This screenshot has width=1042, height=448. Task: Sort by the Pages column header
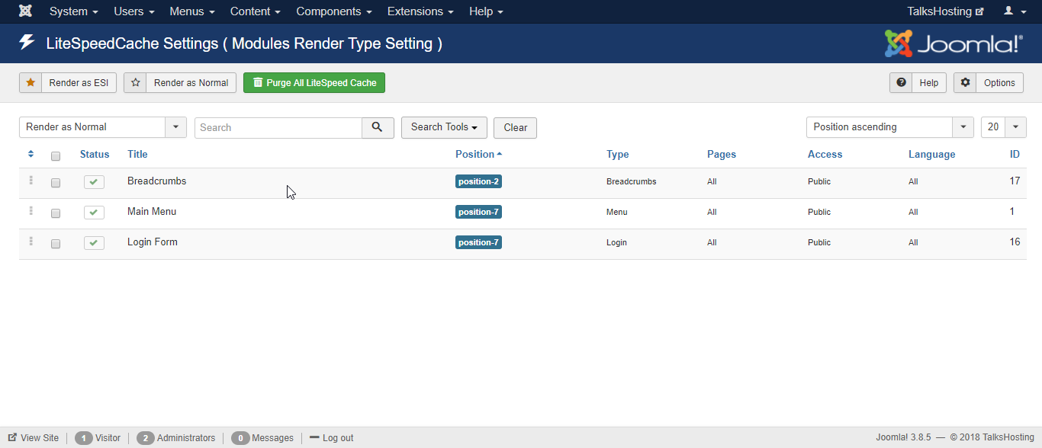(722, 154)
